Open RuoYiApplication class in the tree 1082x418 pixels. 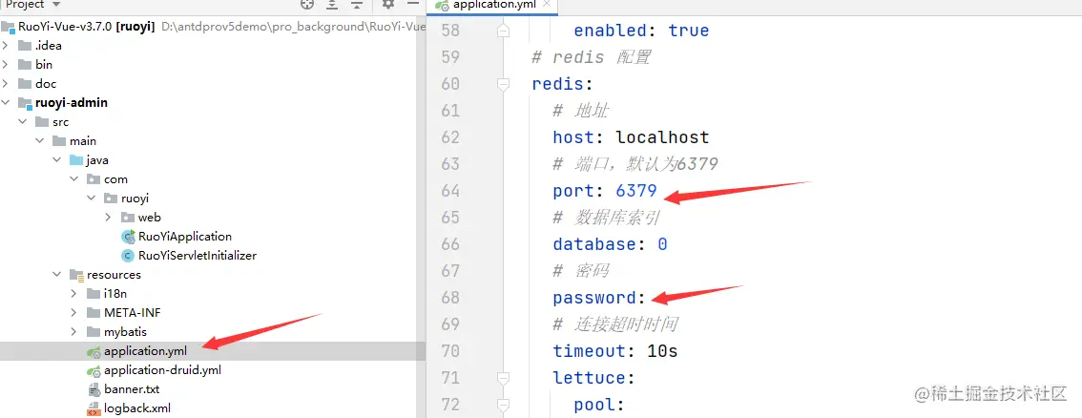click(185, 237)
